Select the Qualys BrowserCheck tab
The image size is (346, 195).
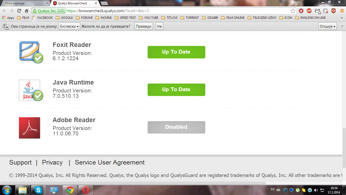pos(75,3)
